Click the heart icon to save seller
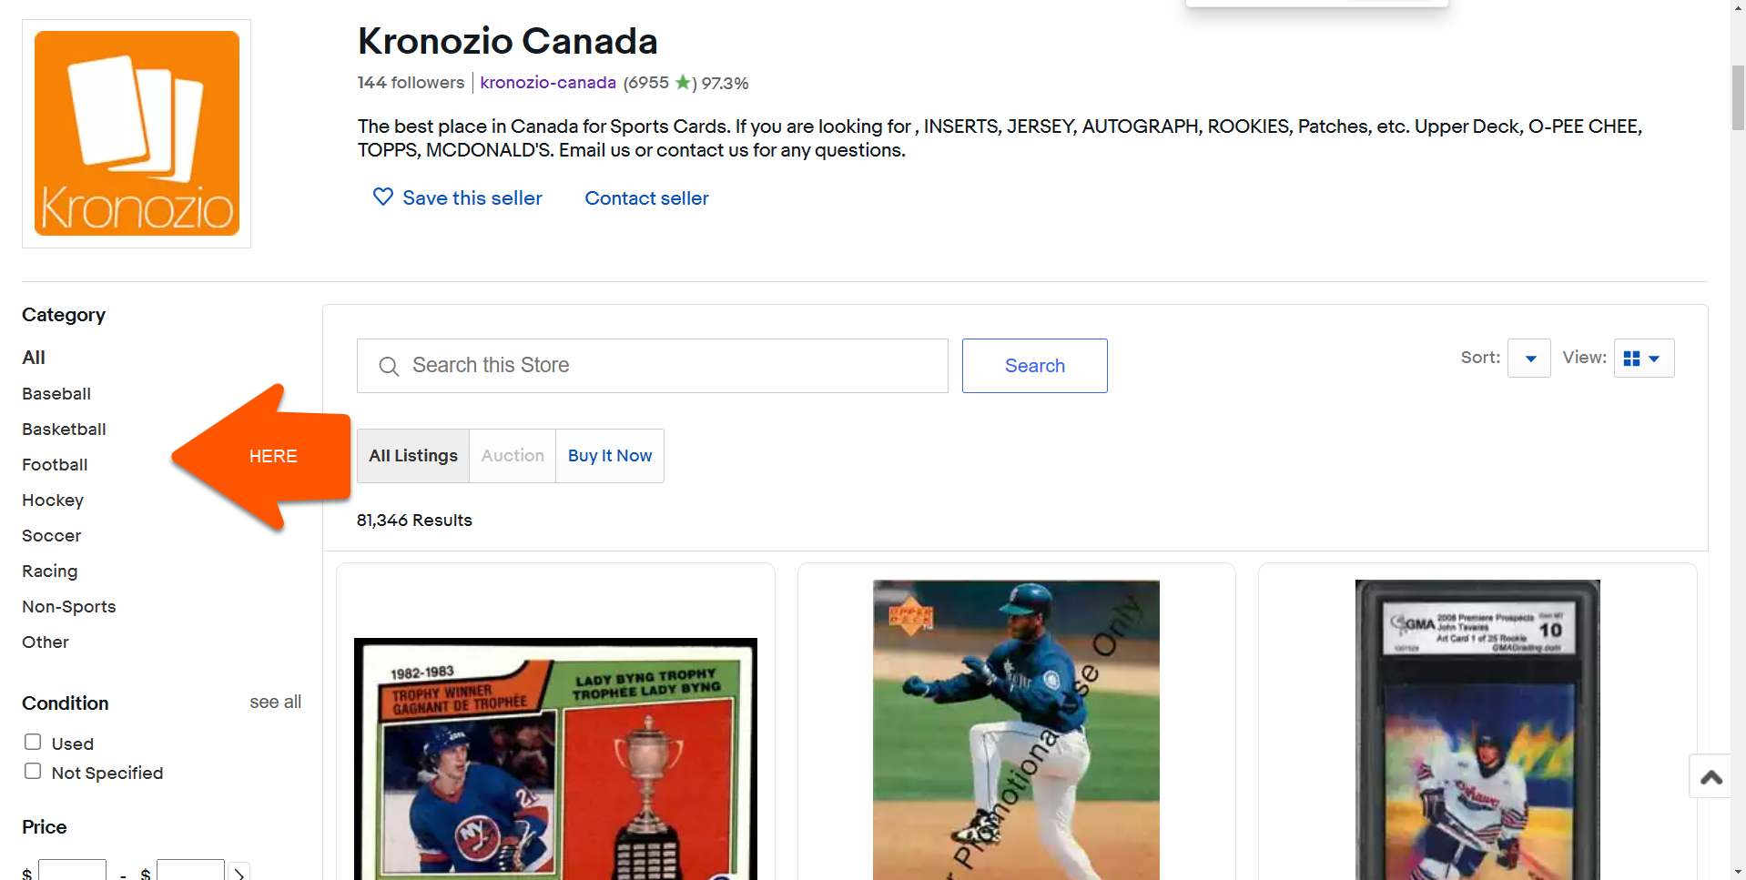 pyautogui.click(x=383, y=197)
